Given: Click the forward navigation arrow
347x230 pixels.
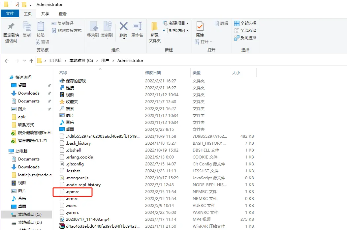Looking at the screenshot, I should (x=16, y=61).
